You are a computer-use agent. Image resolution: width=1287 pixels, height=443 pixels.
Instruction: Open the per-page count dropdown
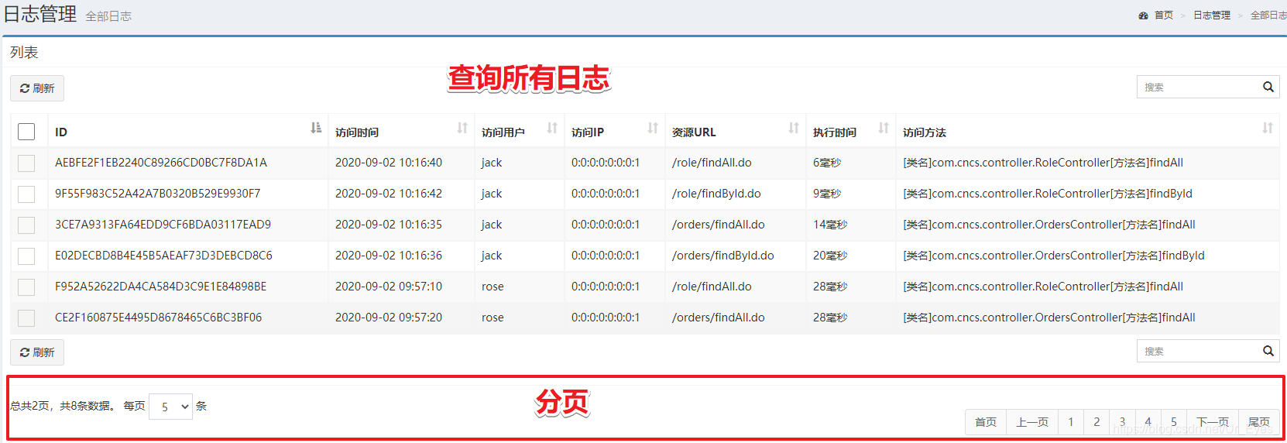pyautogui.click(x=170, y=407)
